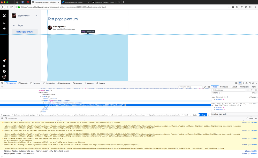Open the Style Editor tab
The image size is (258, 158).
point(49,83)
